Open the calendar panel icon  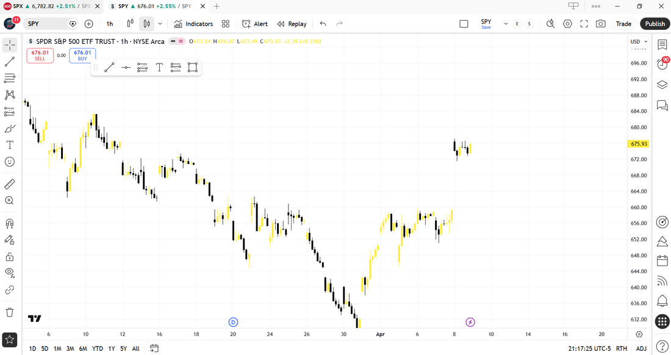662,261
